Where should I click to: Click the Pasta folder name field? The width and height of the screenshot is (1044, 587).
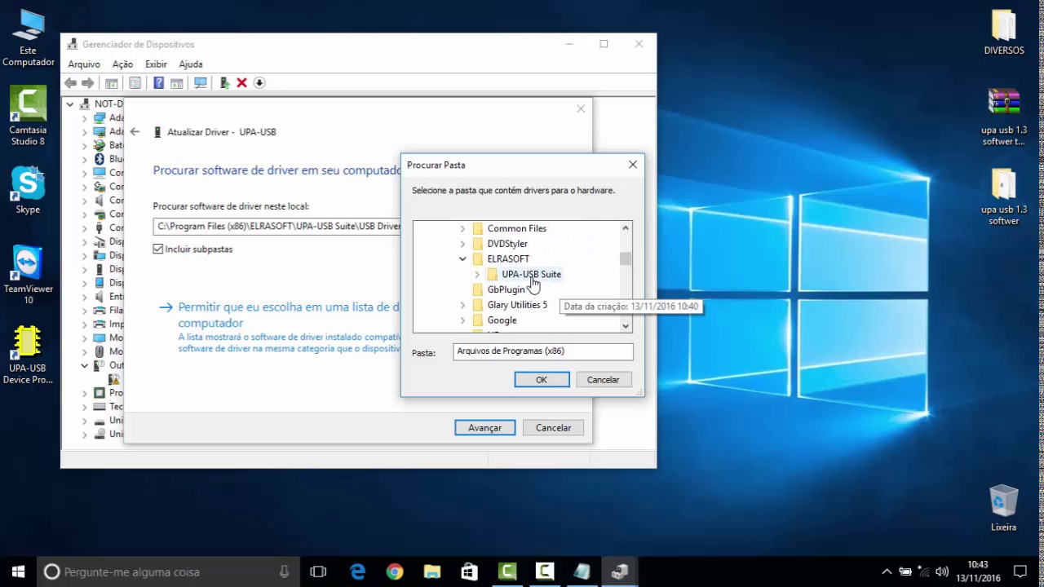tap(543, 351)
